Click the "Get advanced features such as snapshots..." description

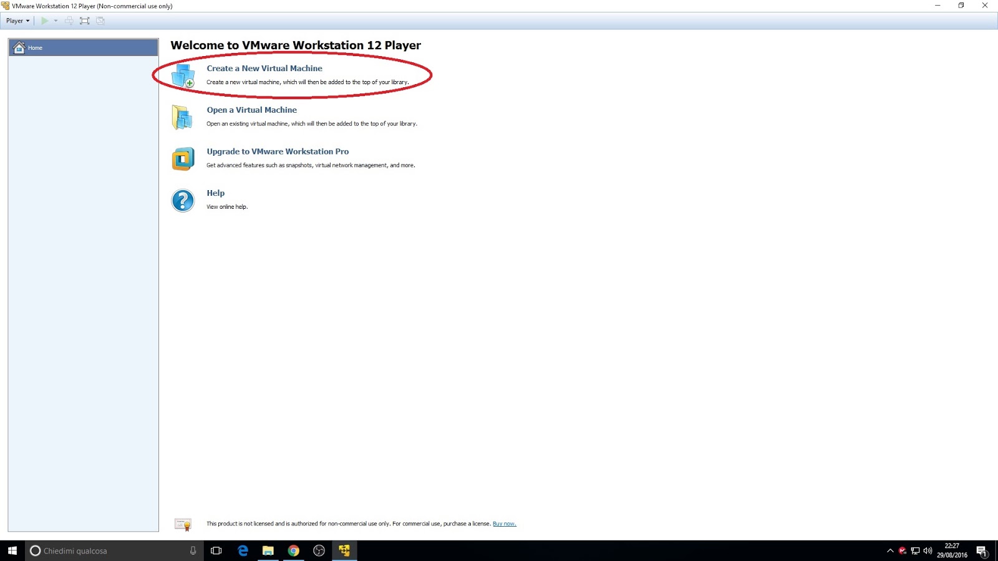(311, 166)
